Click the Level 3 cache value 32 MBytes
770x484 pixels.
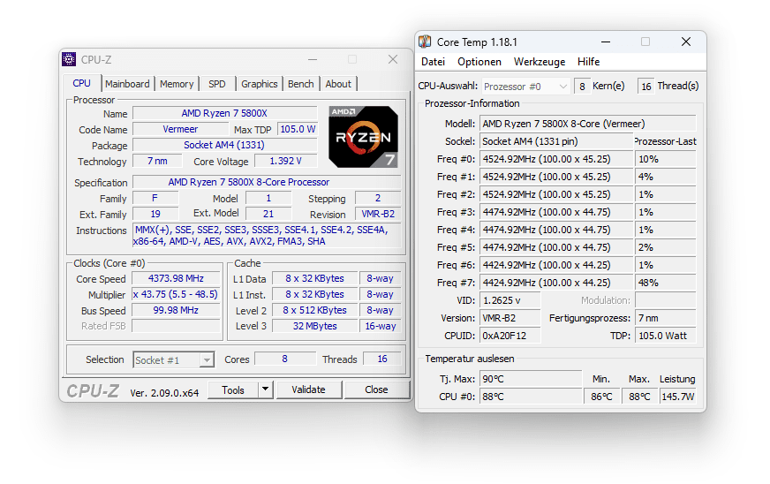coord(314,326)
